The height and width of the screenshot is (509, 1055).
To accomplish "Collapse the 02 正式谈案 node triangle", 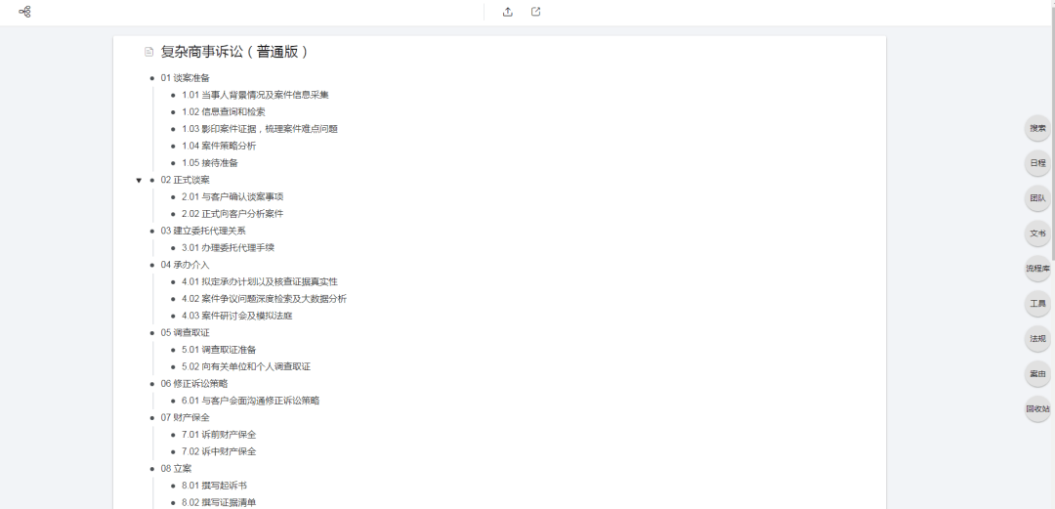I will tap(139, 180).
